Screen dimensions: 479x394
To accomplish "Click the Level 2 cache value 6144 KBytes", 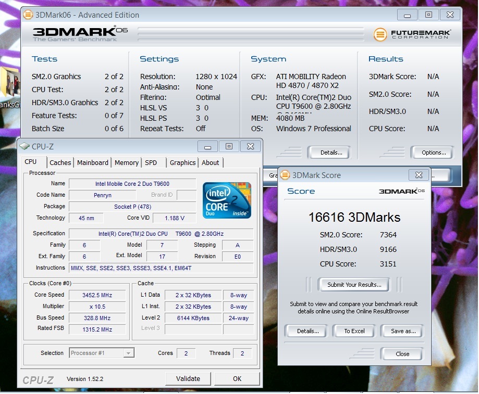I will pos(193,318).
